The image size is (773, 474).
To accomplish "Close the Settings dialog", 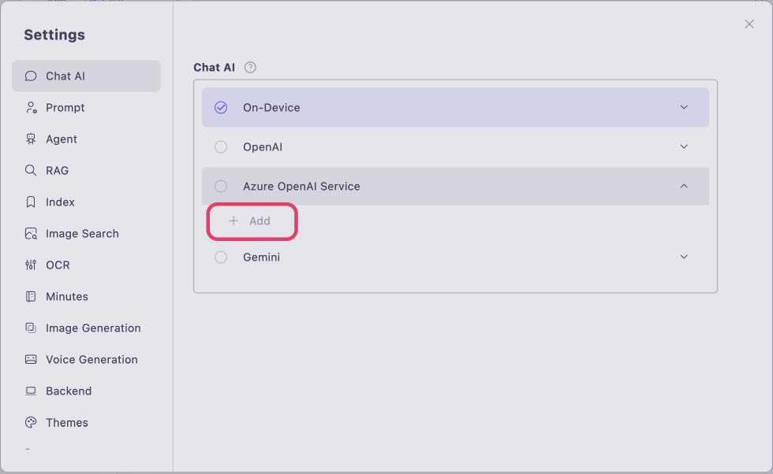I will [749, 24].
